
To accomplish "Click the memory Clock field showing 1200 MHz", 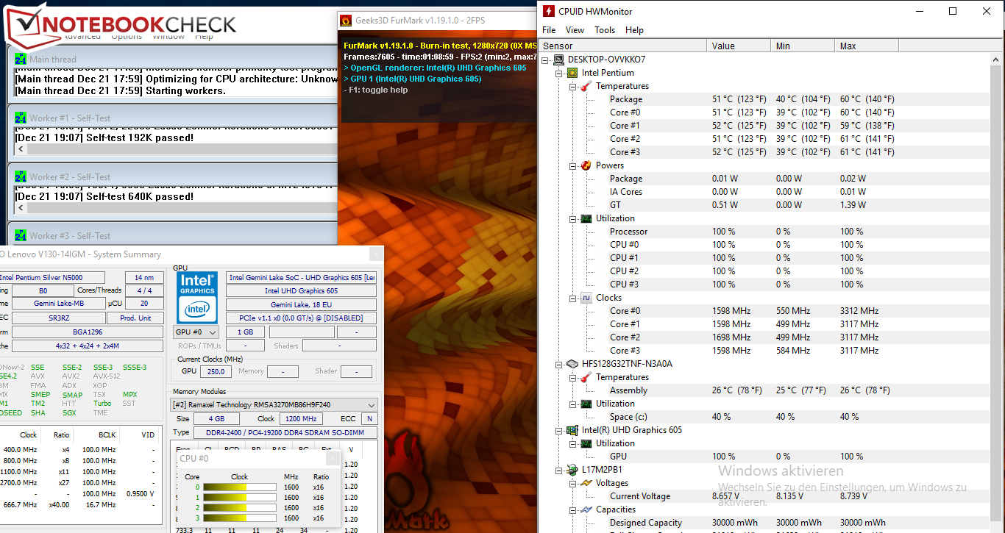I will (x=302, y=418).
